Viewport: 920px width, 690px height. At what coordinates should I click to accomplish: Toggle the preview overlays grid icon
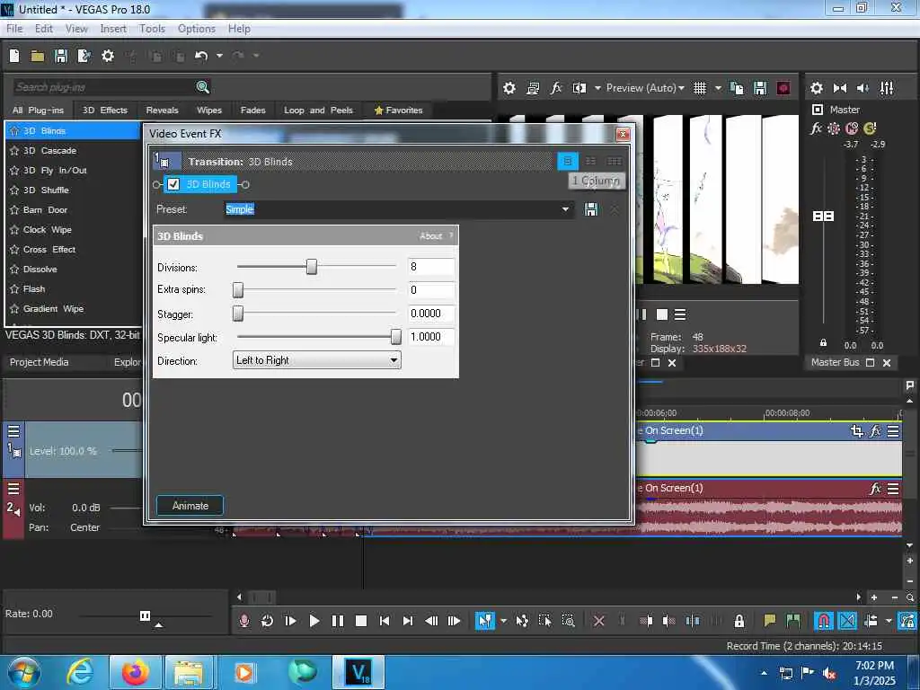[x=699, y=88]
